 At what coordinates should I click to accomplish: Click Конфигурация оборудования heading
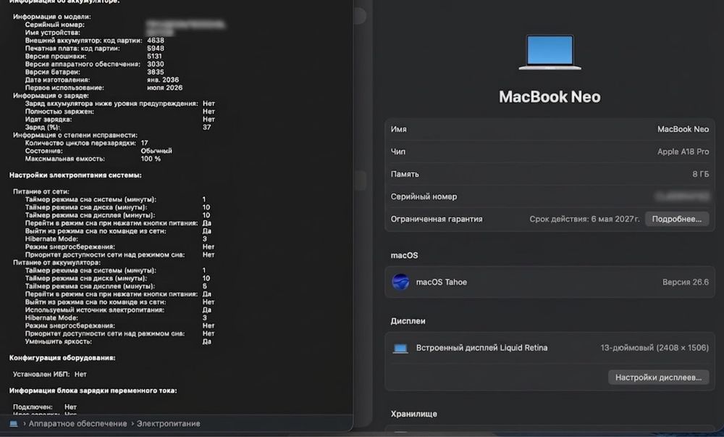tap(62, 357)
